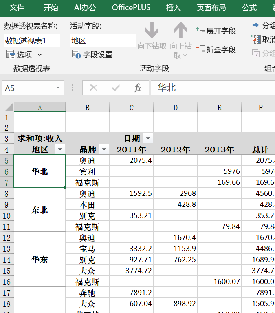The width and height of the screenshot is (275, 313).
Task: Click the active field box 地区
Action: pos(103,40)
